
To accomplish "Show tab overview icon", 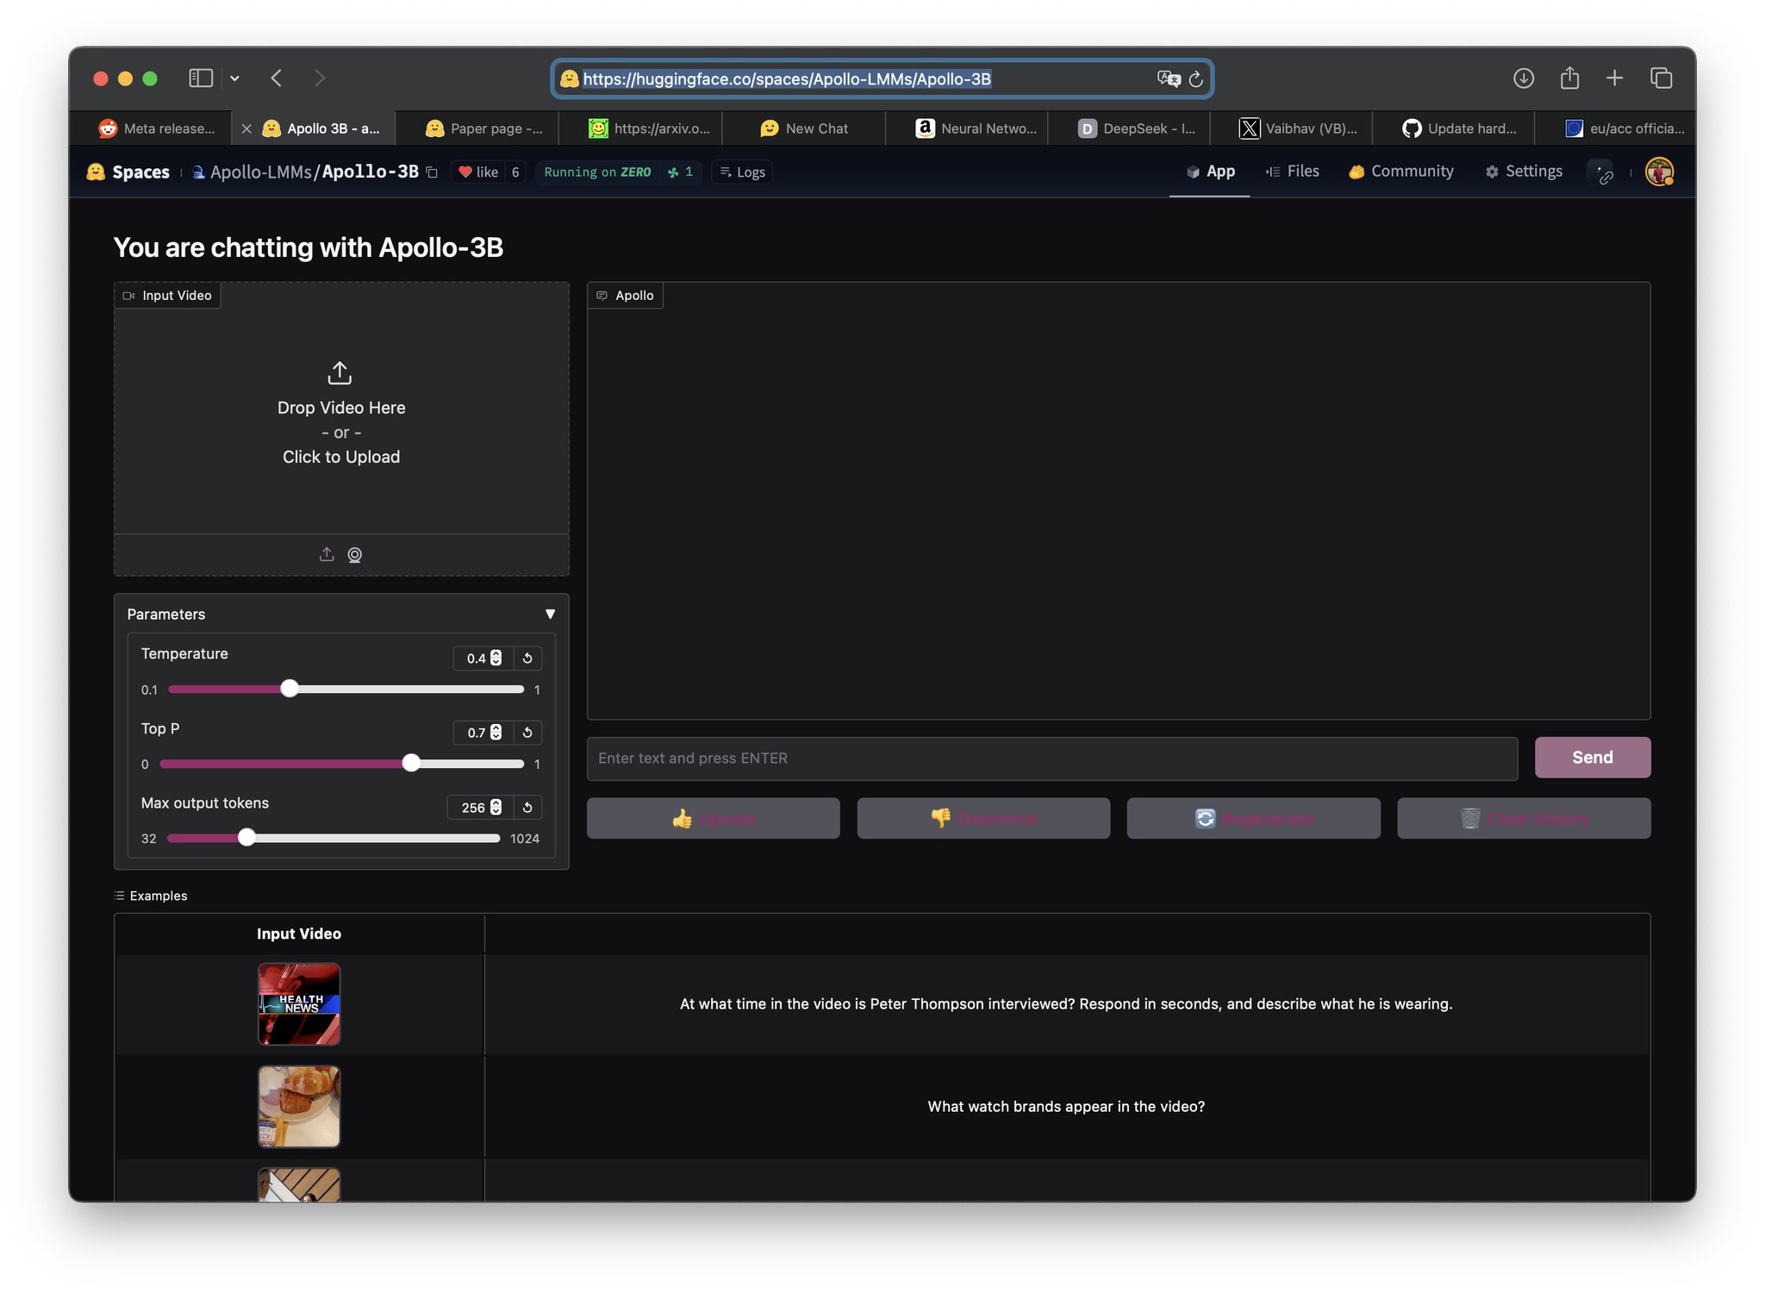I will click(x=1661, y=78).
